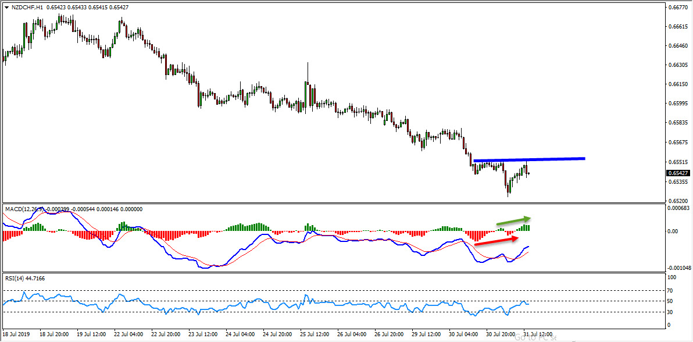Select the green arrow in MACD panel
The height and width of the screenshot is (342, 693).
pyautogui.click(x=513, y=220)
